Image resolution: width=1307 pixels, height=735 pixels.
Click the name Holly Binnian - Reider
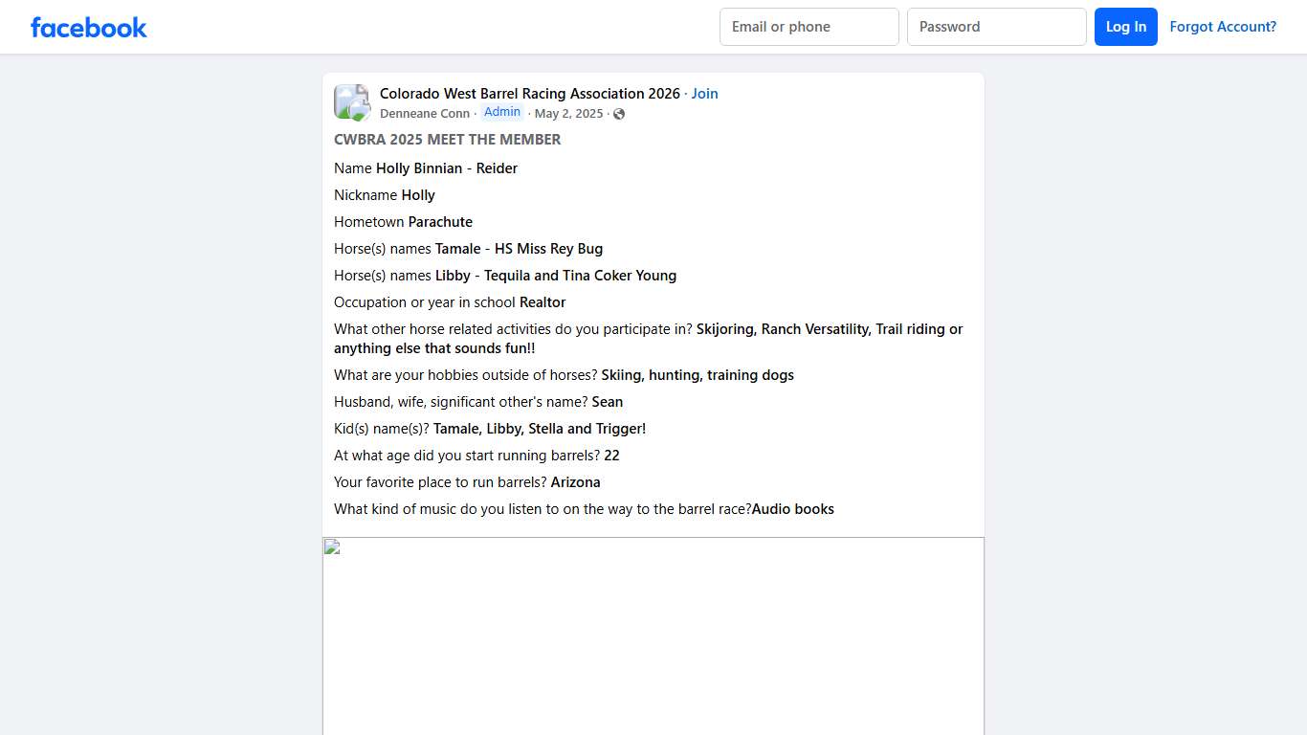(446, 168)
